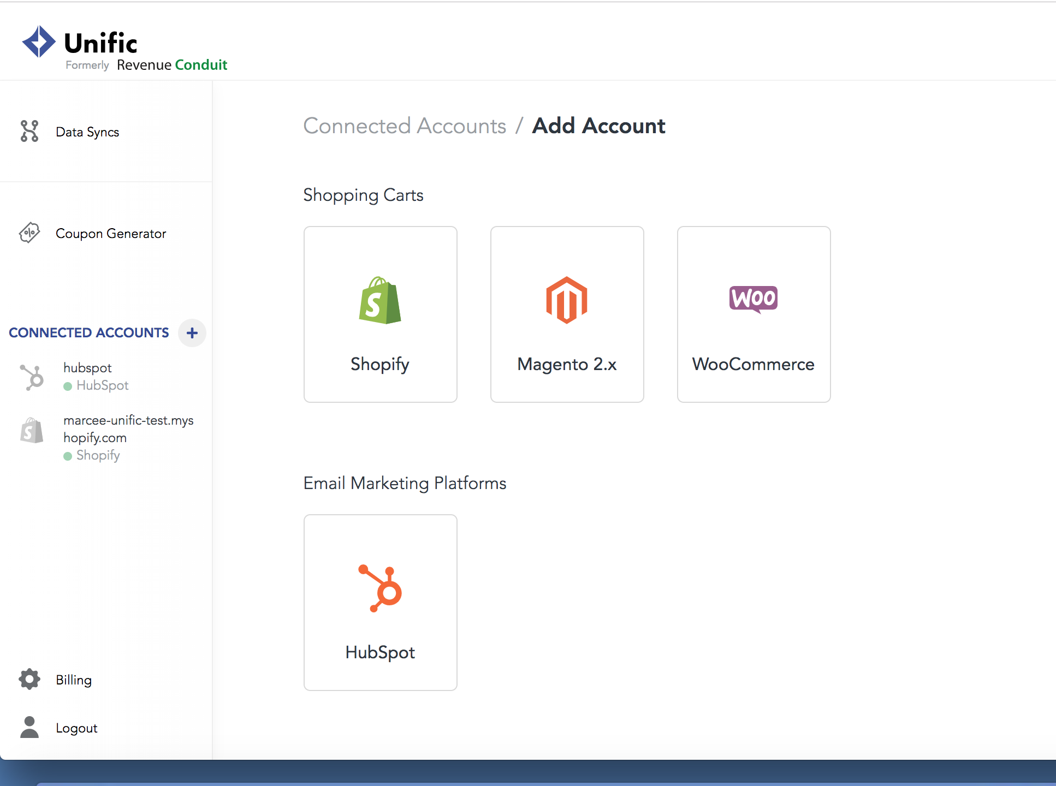Viewport: 1056px width, 786px height.
Task: Open the hubspot connected account
Action: tap(87, 368)
